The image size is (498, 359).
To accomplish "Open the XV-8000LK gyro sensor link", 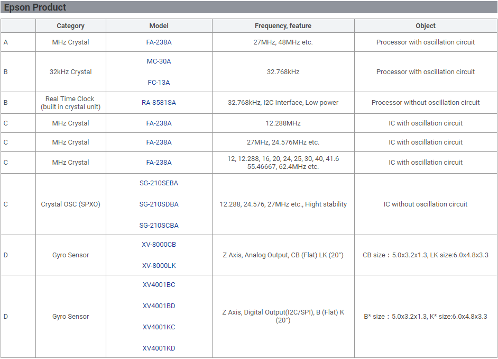I will point(159,265).
